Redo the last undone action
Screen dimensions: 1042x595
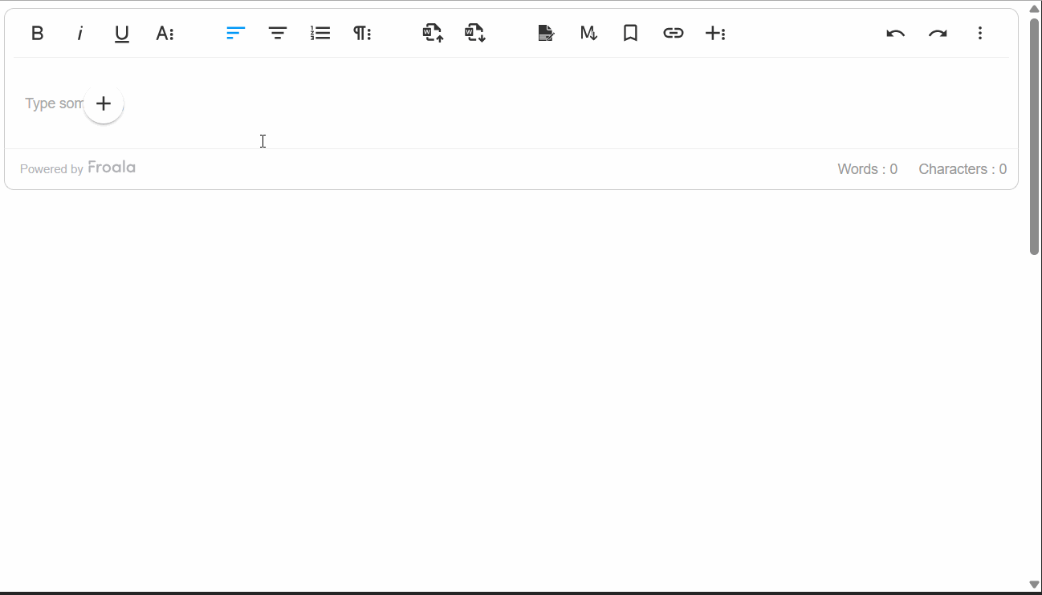938,34
